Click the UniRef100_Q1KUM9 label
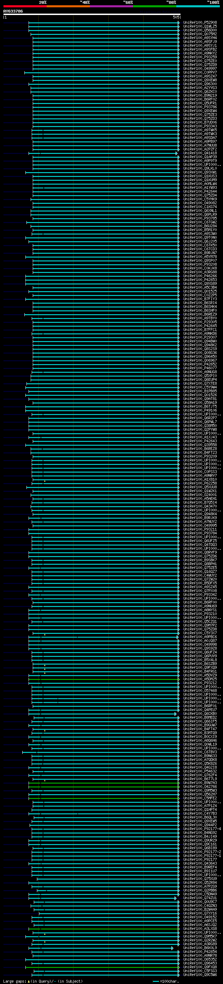Image resolution: width=223 pixels, height=984 pixels. click(200, 180)
